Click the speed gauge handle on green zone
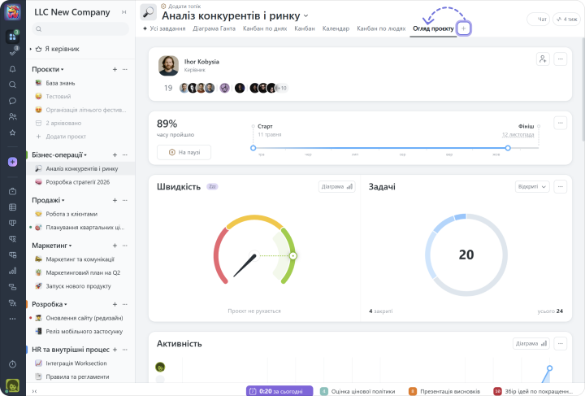The width and height of the screenshot is (585, 396). tap(292, 255)
